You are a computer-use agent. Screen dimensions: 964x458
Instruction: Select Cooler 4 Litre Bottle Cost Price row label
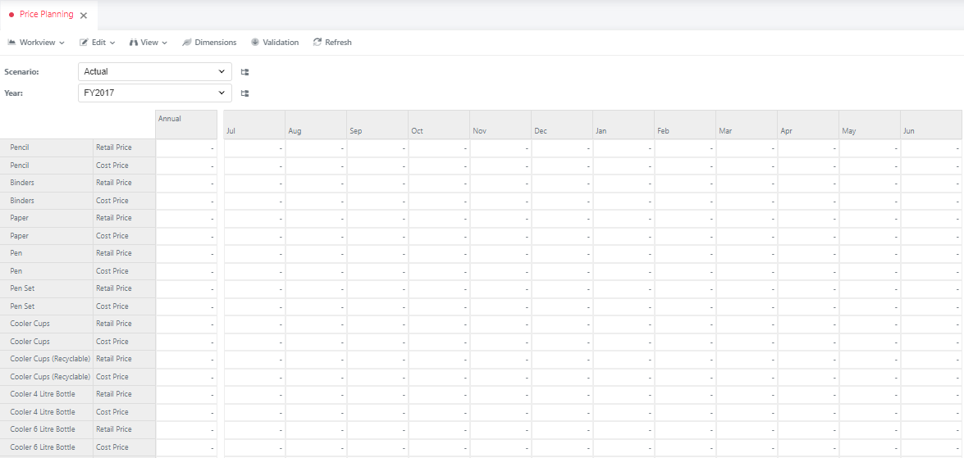point(47,412)
